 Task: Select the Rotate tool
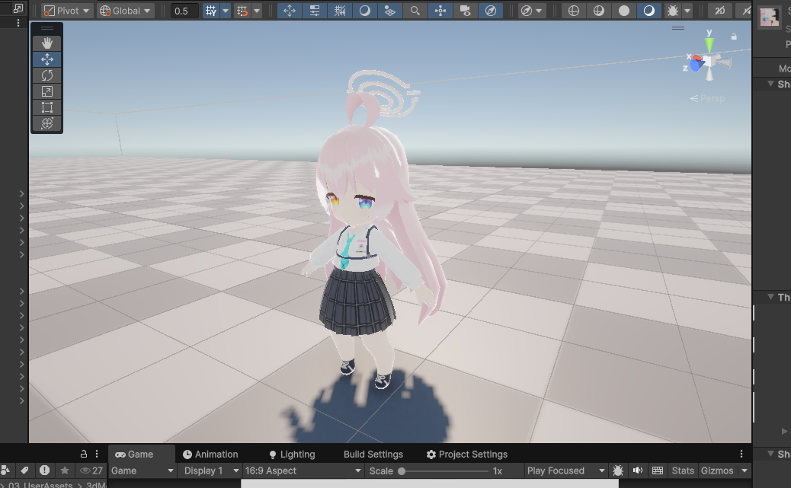point(47,75)
